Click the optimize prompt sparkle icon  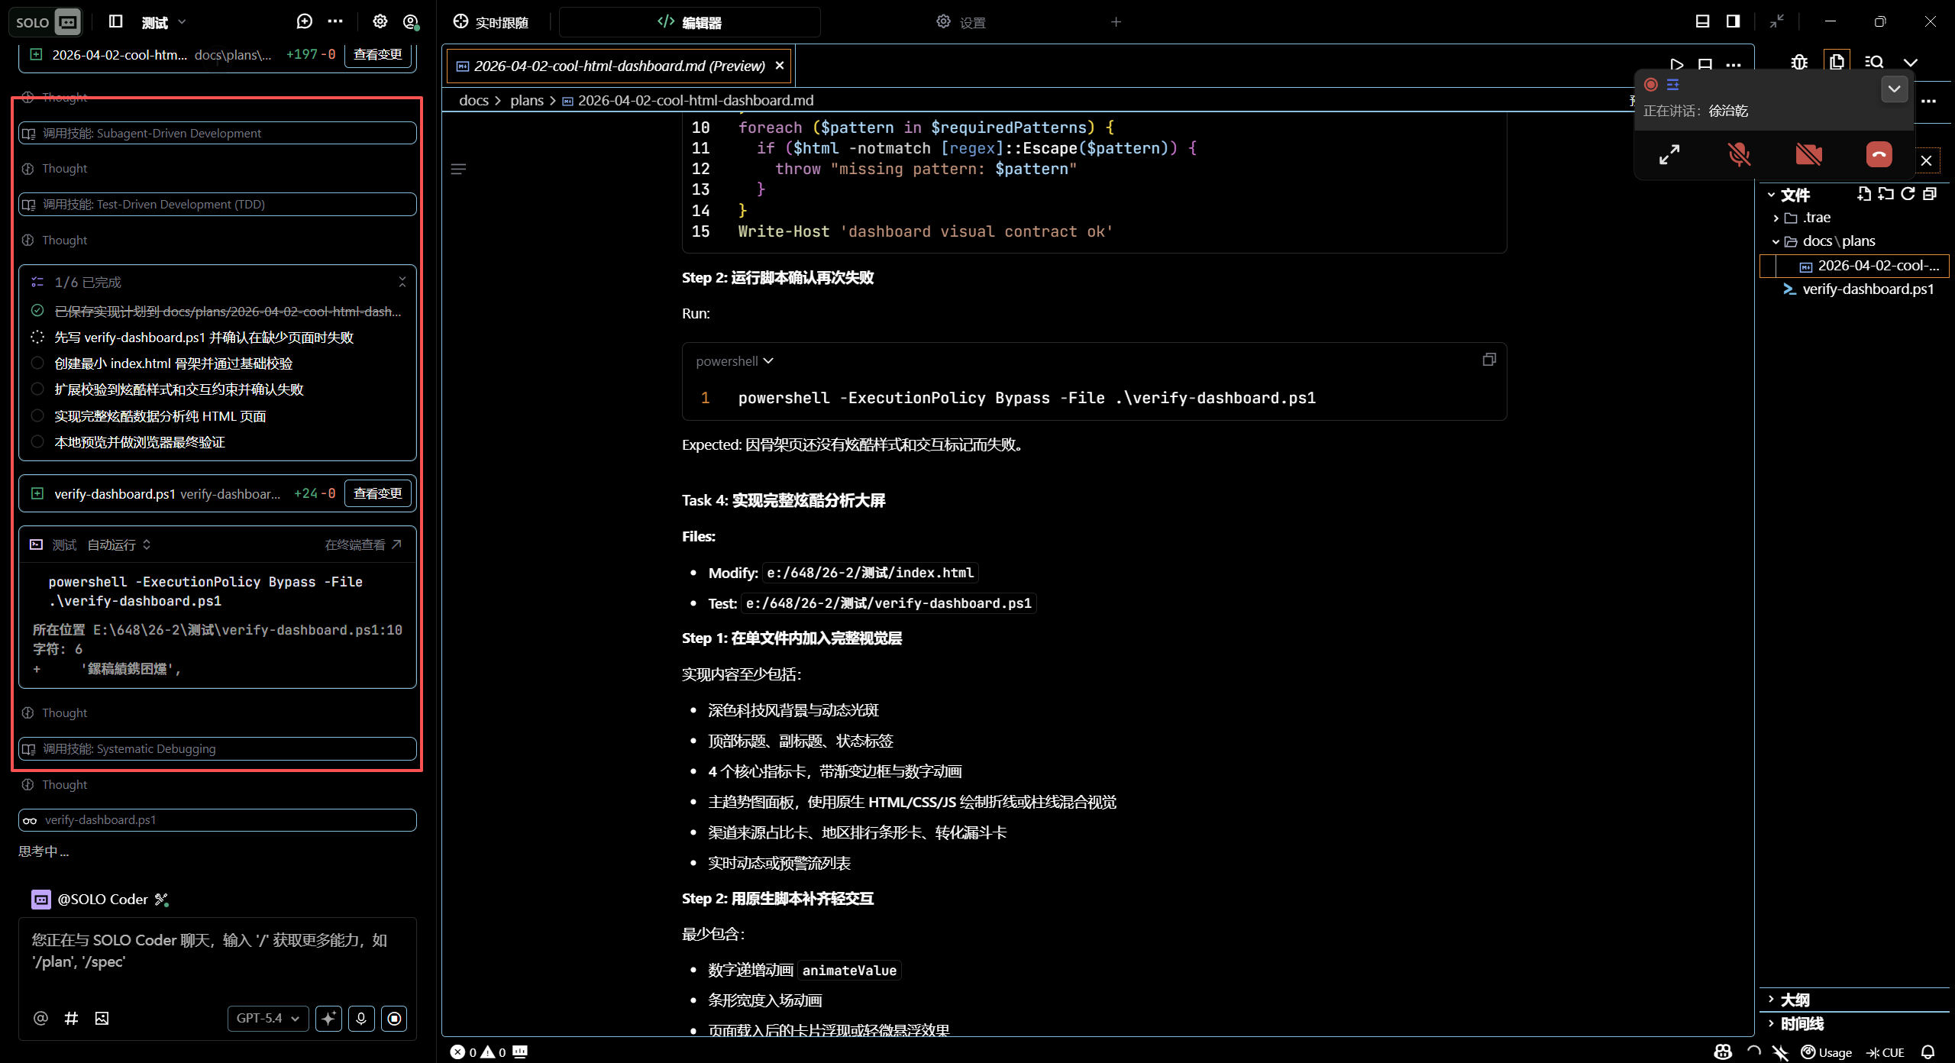(x=328, y=1018)
